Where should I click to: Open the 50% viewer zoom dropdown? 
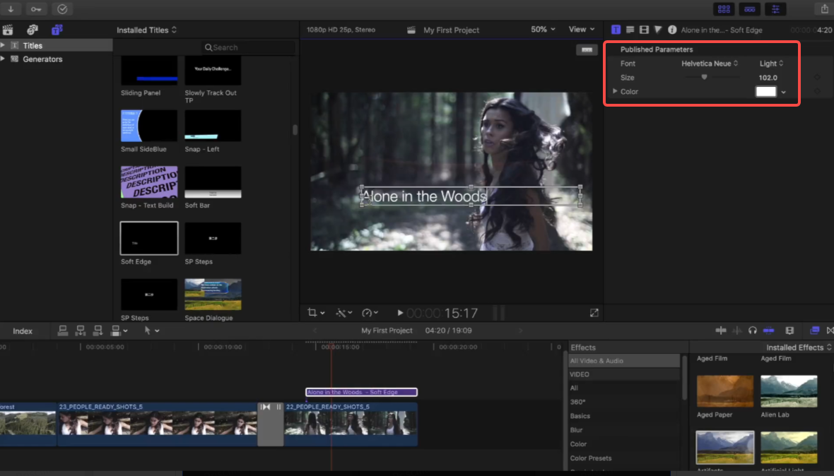pyautogui.click(x=543, y=30)
